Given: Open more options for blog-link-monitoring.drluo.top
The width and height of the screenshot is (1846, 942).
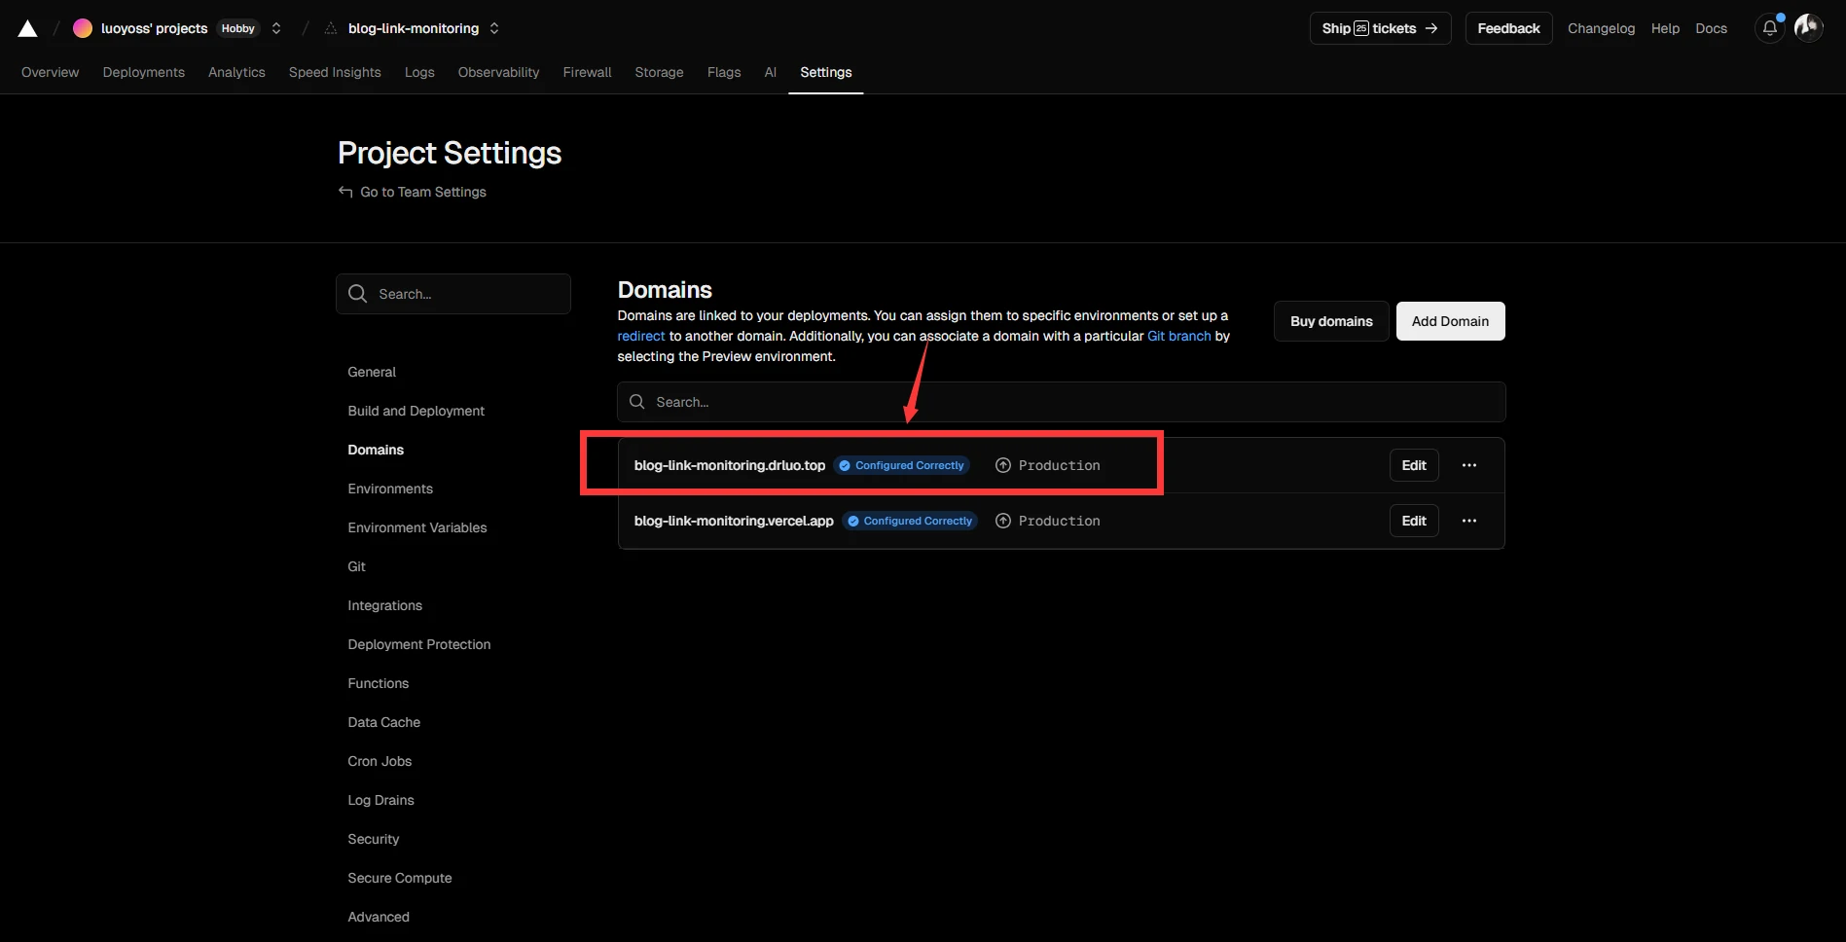Looking at the screenshot, I should tap(1468, 465).
